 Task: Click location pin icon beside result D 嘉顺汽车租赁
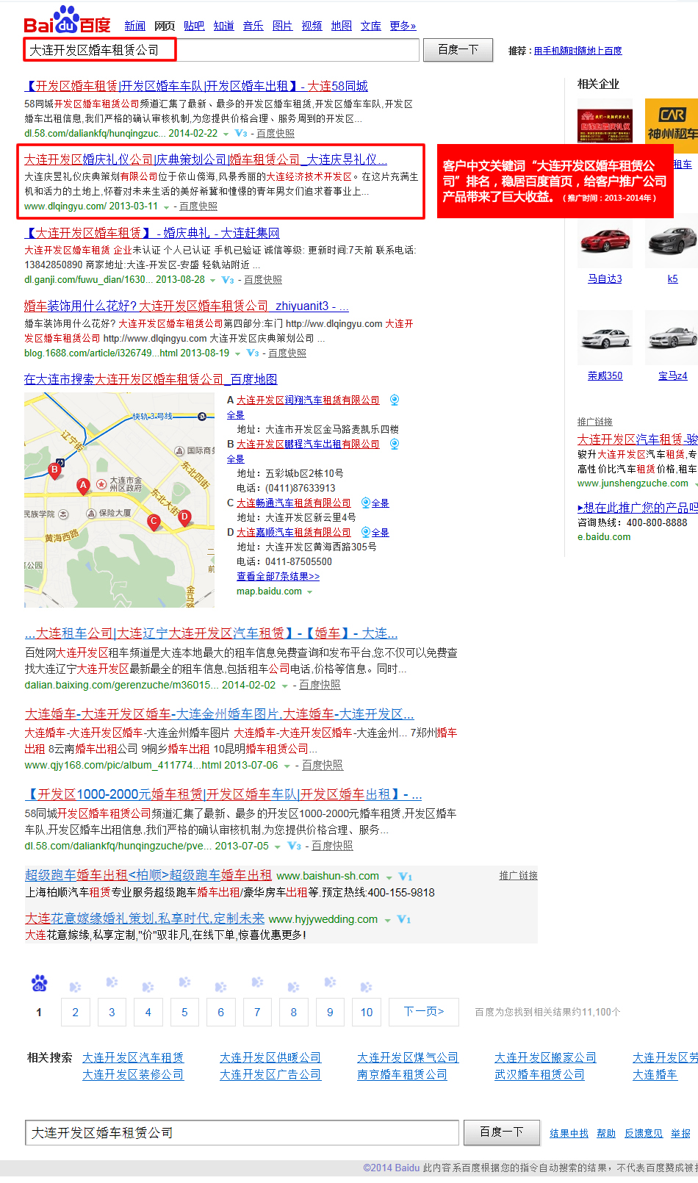(366, 532)
